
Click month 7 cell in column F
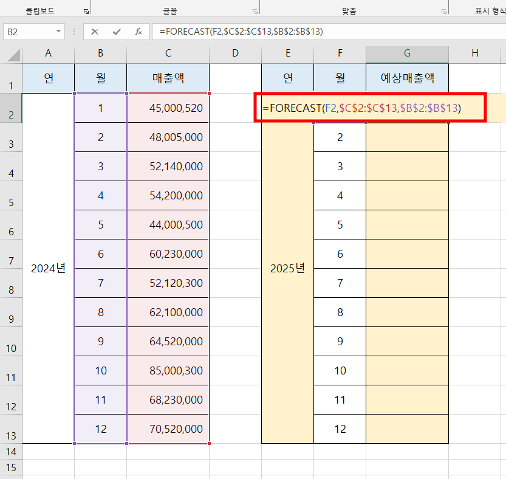(x=340, y=283)
